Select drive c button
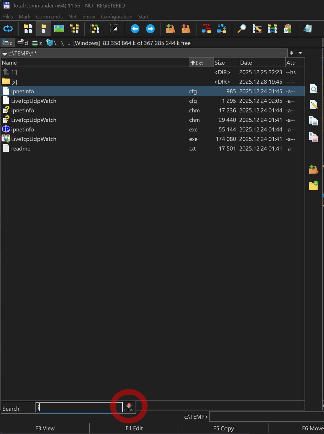 click(x=8, y=43)
